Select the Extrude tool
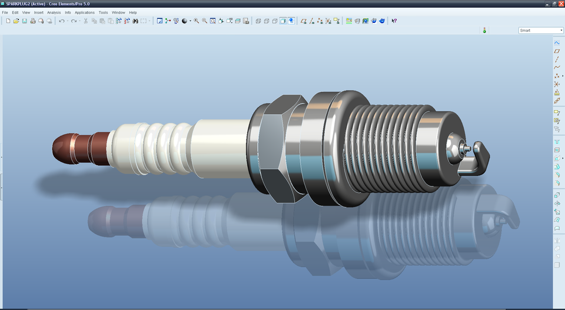 tap(557, 195)
